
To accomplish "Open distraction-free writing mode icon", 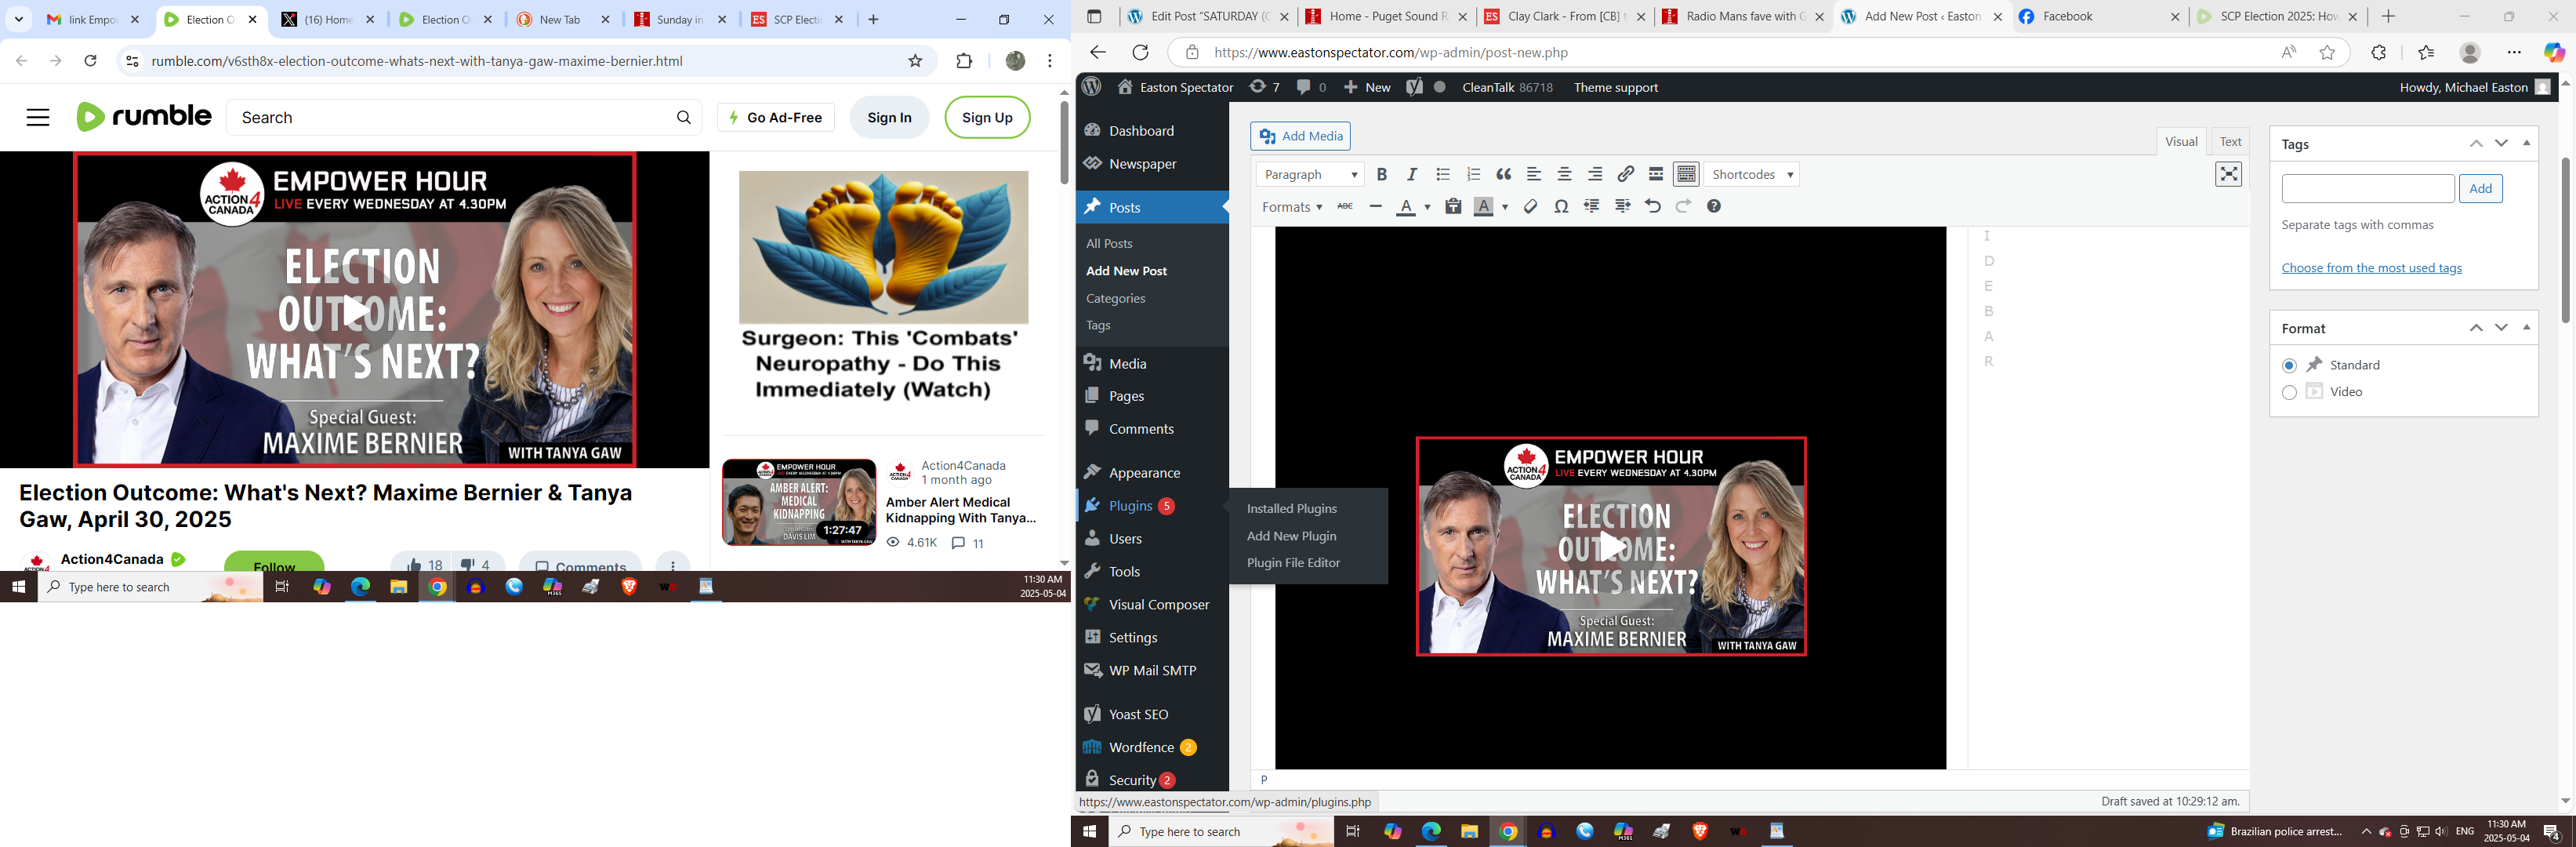I will tap(2228, 174).
